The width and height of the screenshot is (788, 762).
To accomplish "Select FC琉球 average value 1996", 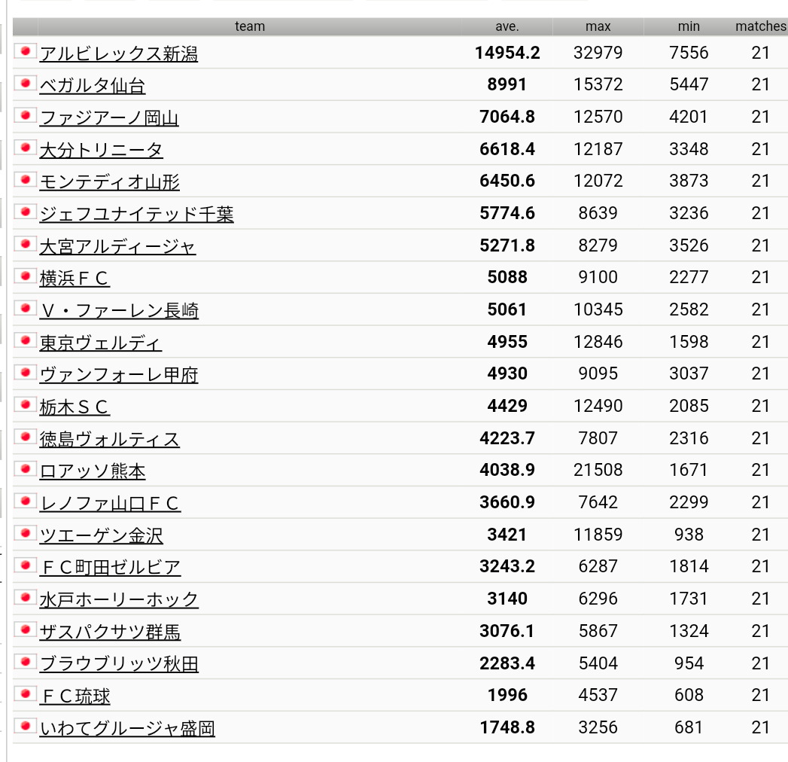I will (x=507, y=695).
